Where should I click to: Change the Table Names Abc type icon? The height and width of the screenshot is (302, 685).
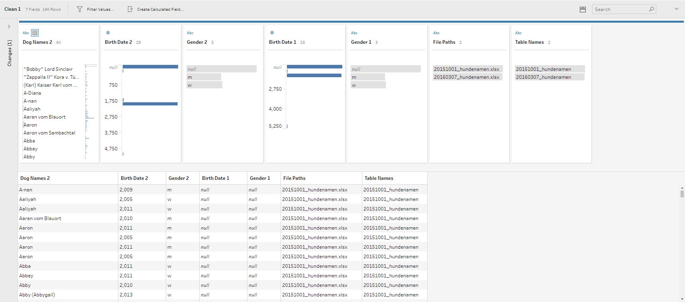click(x=518, y=33)
